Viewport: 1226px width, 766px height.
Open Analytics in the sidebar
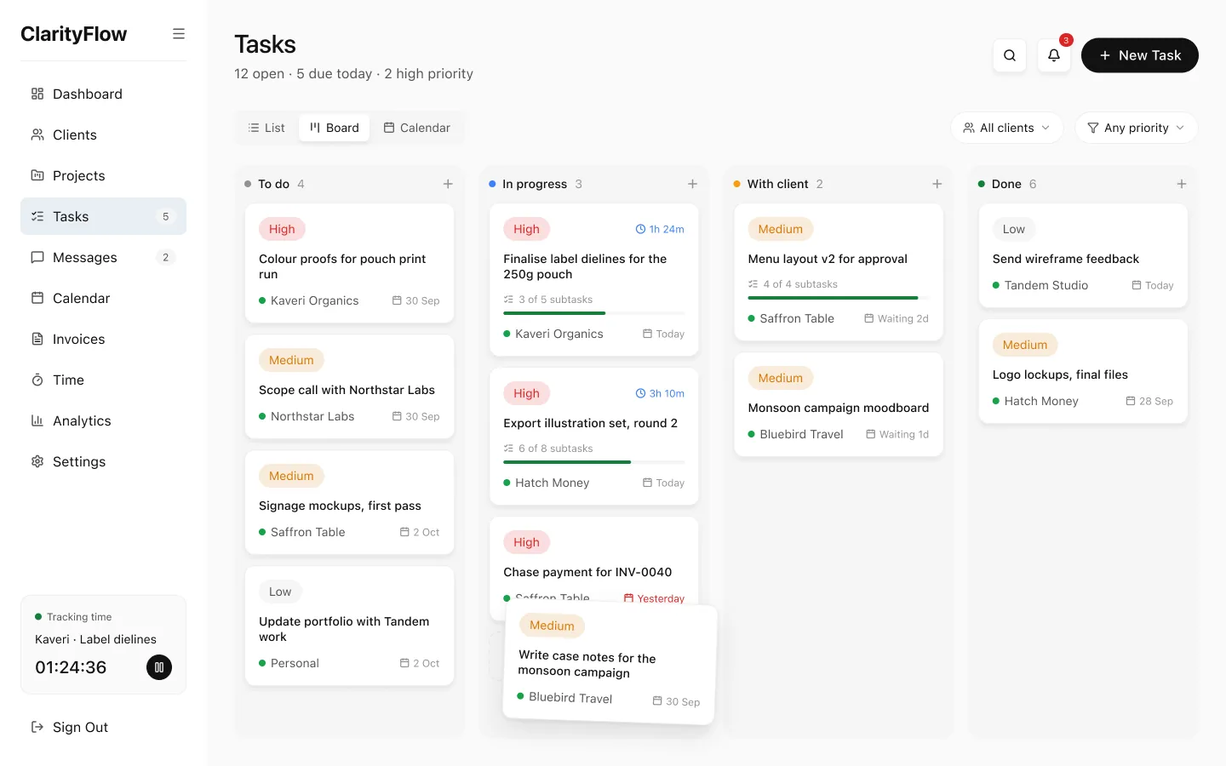(103, 420)
